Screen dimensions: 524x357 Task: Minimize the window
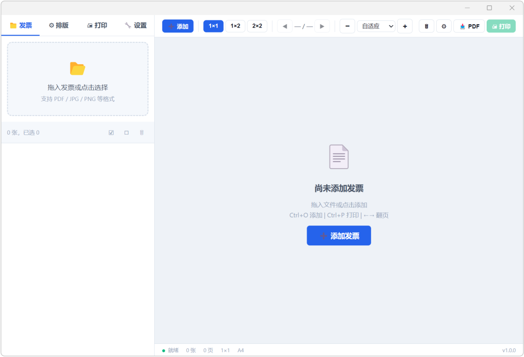pos(467,8)
